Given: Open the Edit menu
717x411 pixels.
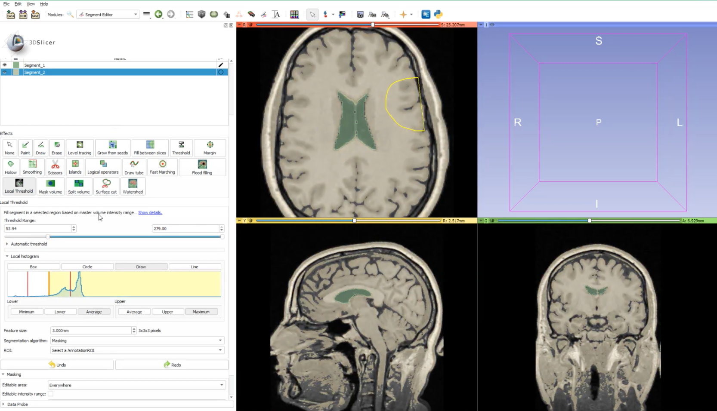Looking at the screenshot, I should (x=18, y=4).
